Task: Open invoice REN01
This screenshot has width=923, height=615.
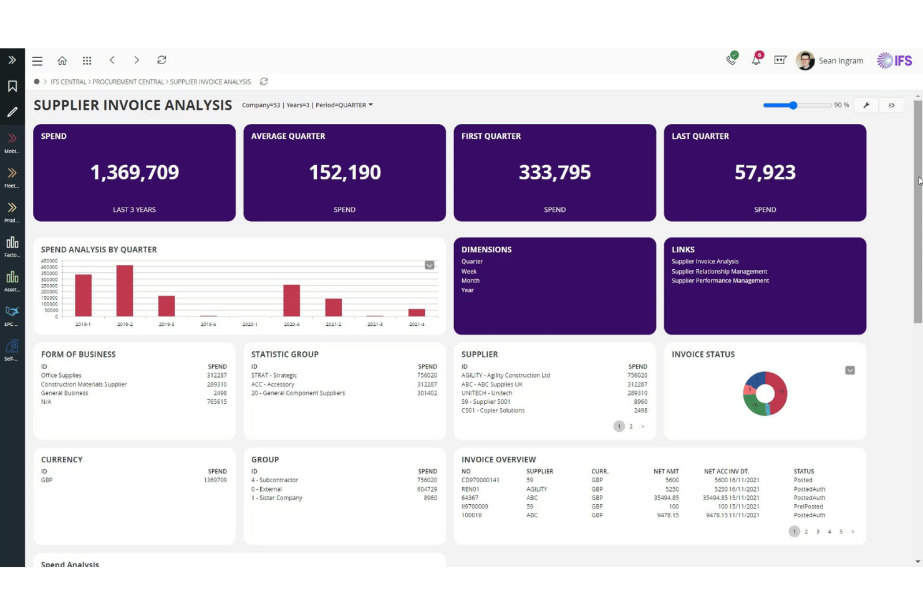Action: pos(470,489)
